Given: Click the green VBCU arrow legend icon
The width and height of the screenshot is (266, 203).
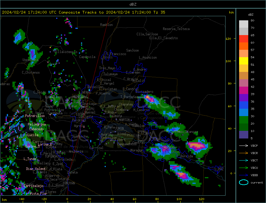Looking at the screenshot, I should tap(244, 168).
